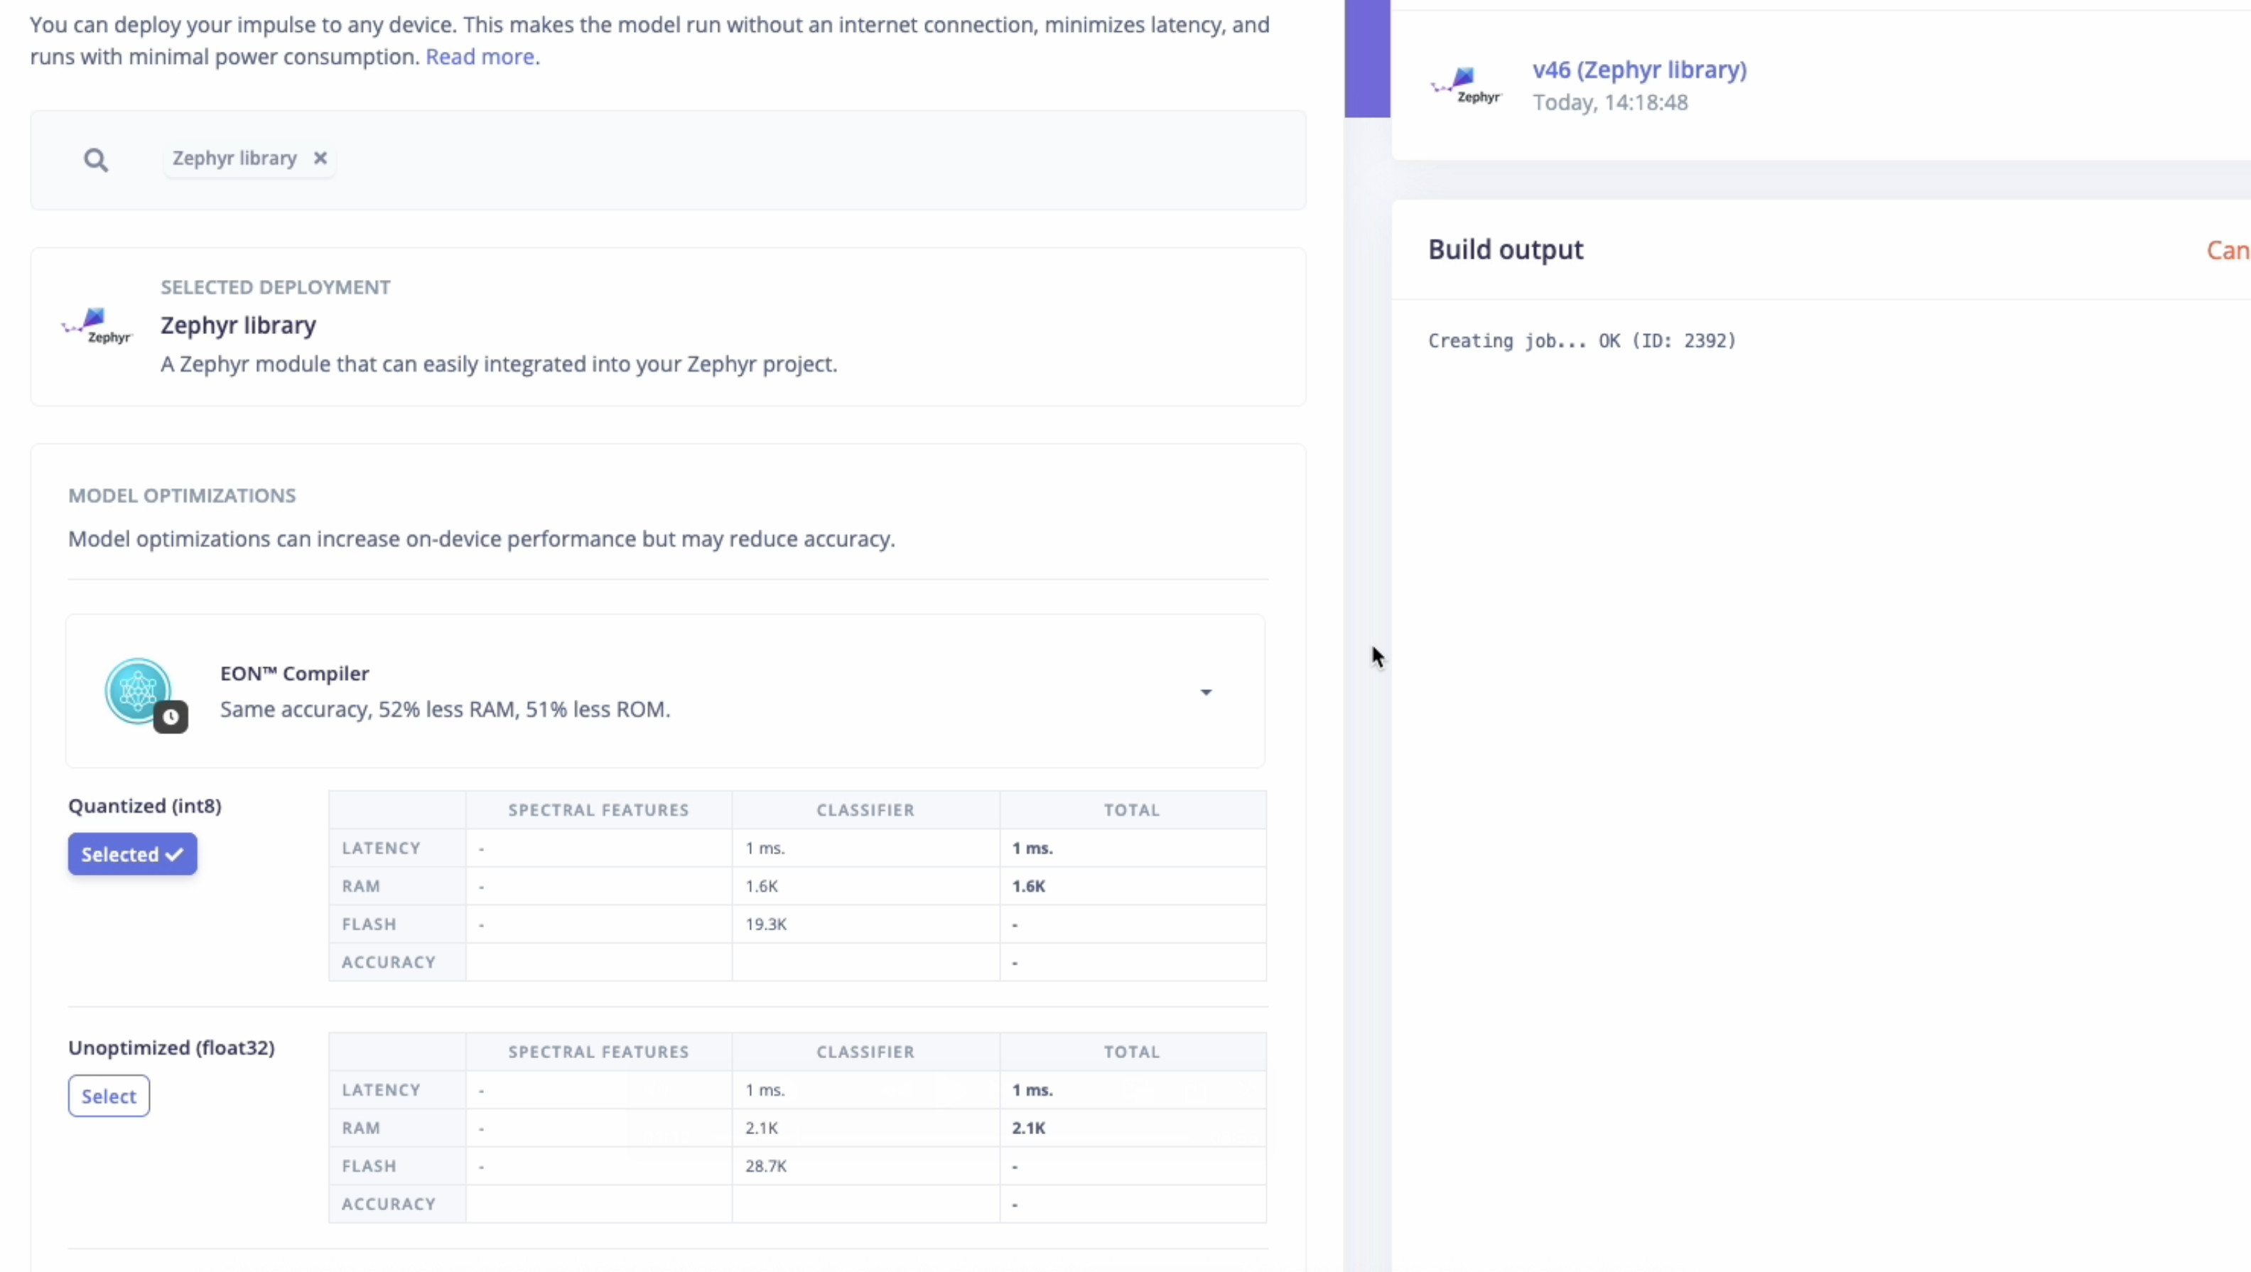The height and width of the screenshot is (1272, 2251).
Task: Click the checkmark on Selected button
Action: (175, 854)
